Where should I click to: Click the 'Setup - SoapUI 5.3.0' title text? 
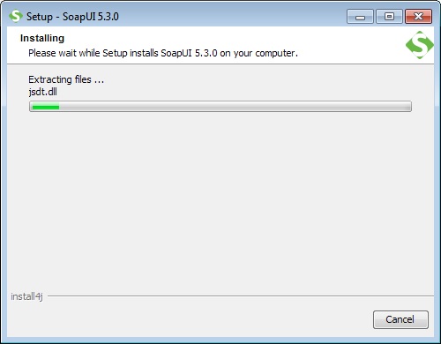[72, 17]
